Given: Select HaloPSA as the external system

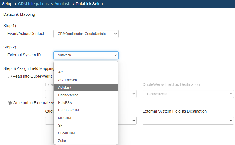Looking at the screenshot, I should tap(65, 103).
